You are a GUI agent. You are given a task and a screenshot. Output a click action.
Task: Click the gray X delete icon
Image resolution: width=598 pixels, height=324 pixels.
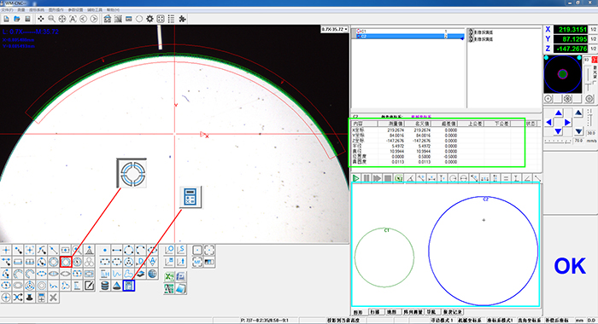click(53, 298)
